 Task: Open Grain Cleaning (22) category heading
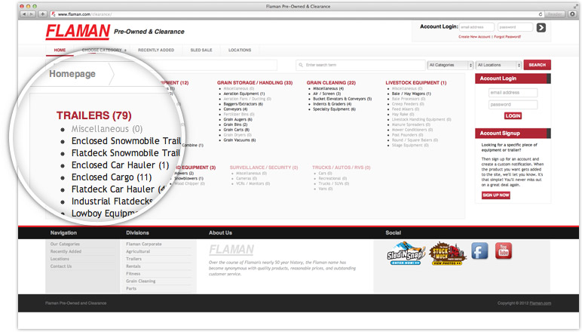(331, 83)
